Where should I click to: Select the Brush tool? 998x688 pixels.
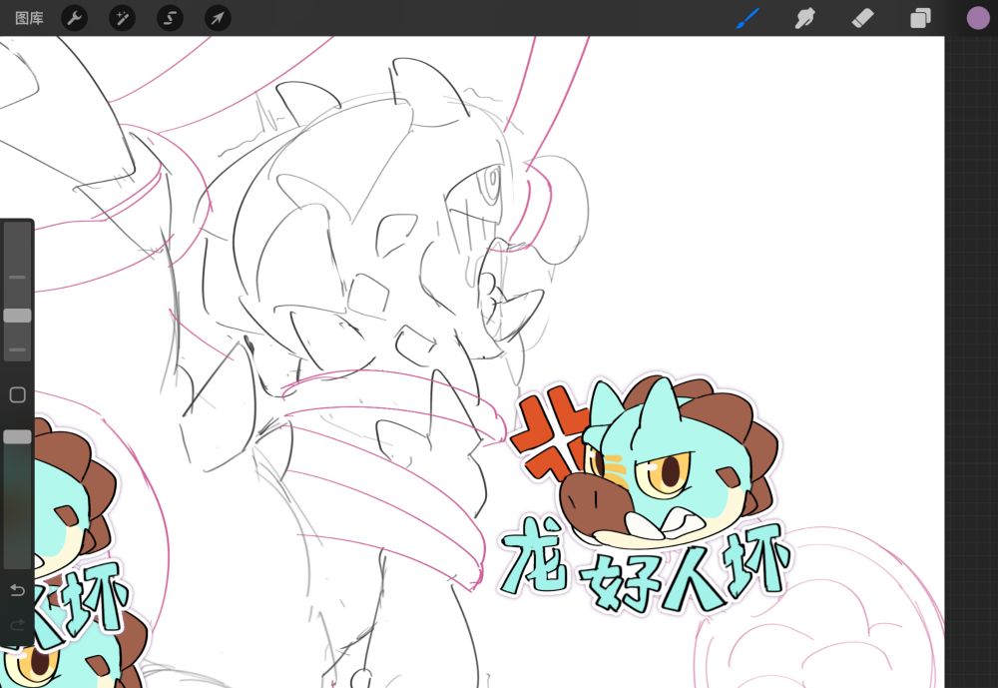[748, 19]
